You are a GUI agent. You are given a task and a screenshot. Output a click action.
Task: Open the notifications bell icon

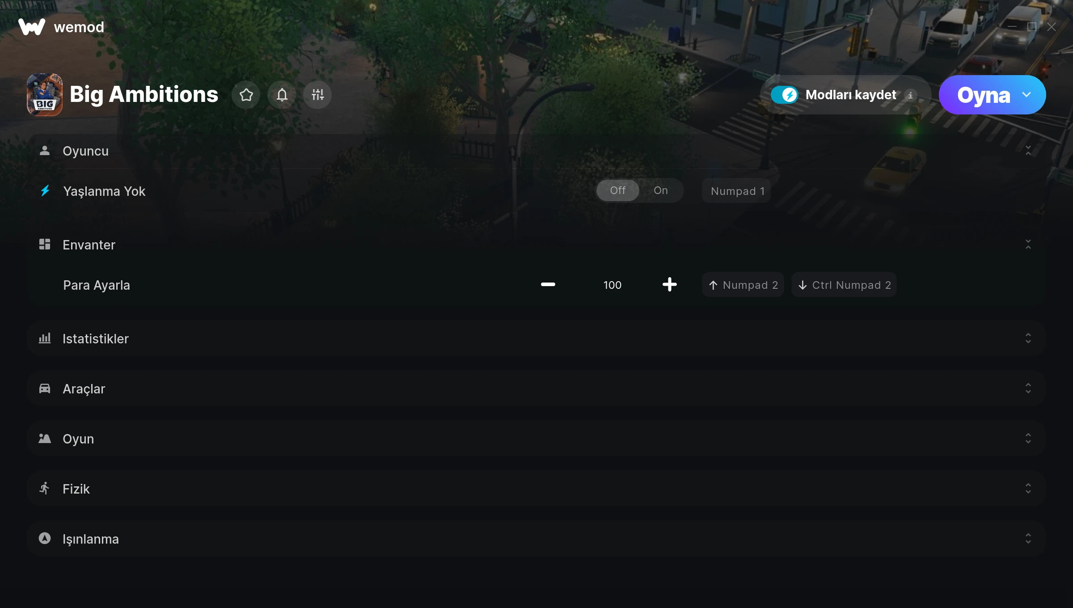pyautogui.click(x=282, y=95)
